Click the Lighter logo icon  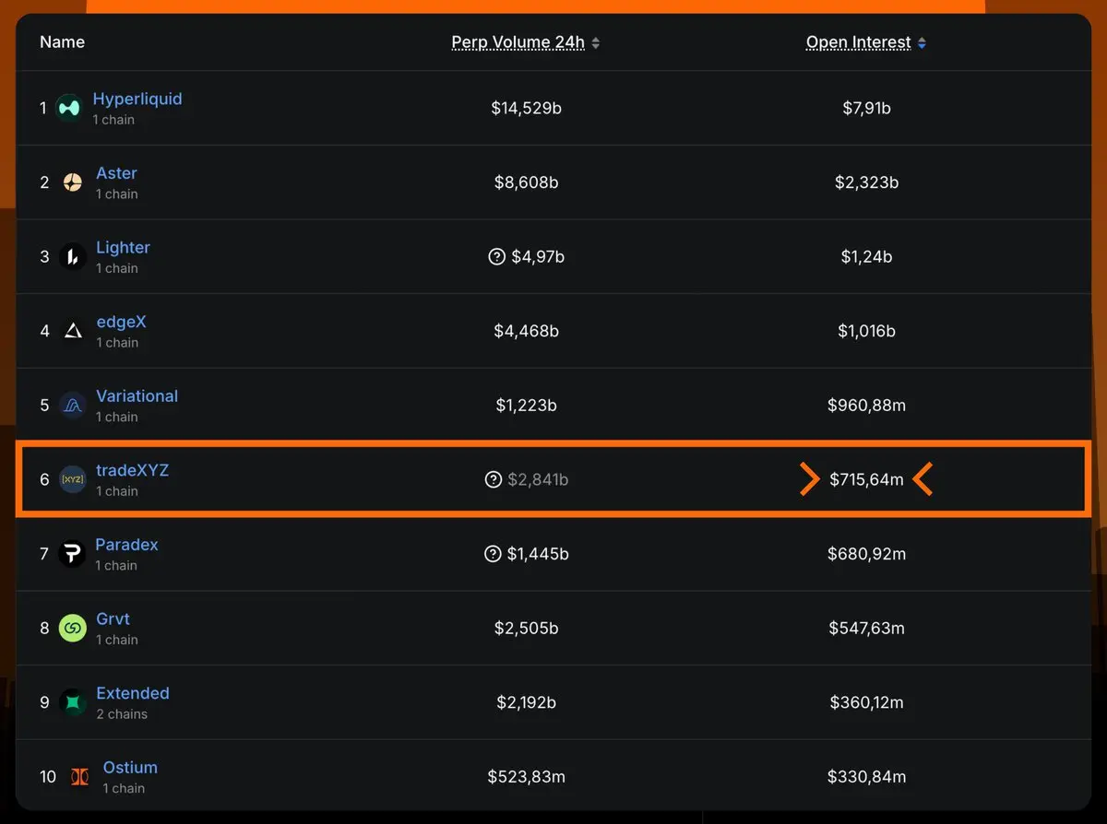(x=73, y=257)
